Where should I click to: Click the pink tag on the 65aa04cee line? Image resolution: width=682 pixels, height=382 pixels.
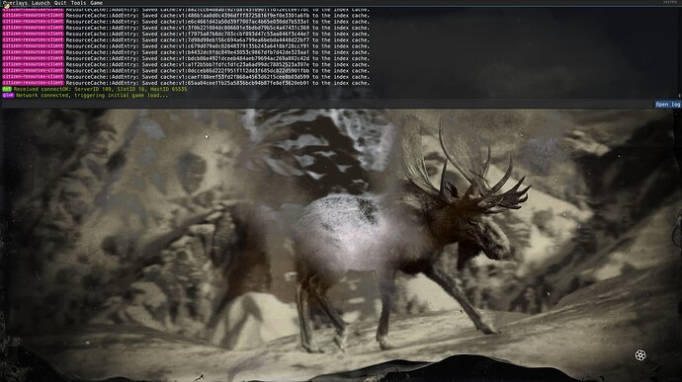coord(33,83)
